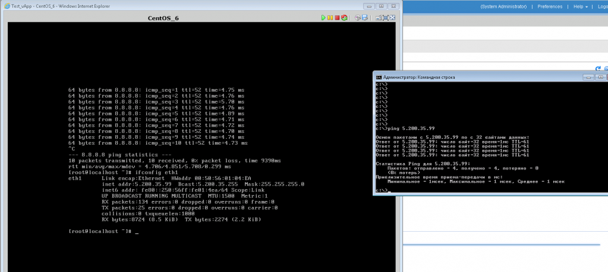Click the icmp_seq=10 ping reply line
The image size is (608, 272).
click(x=158, y=143)
